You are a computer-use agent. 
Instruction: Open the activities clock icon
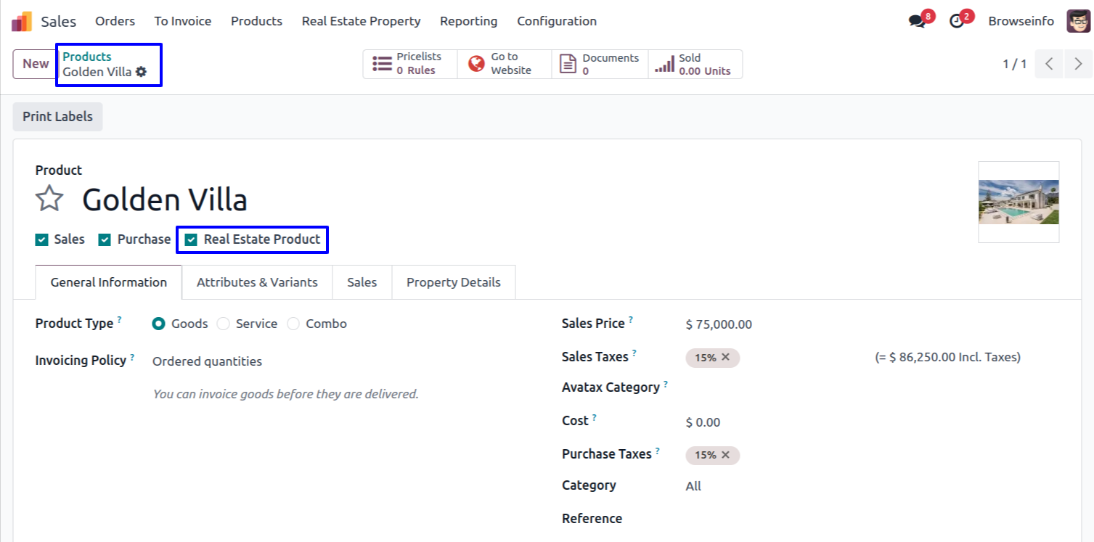(957, 22)
